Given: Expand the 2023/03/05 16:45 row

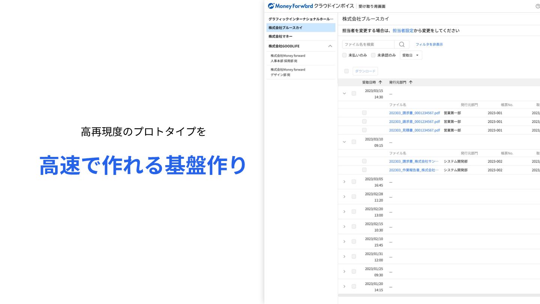Looking at the screenshot, I should (344, 182).
